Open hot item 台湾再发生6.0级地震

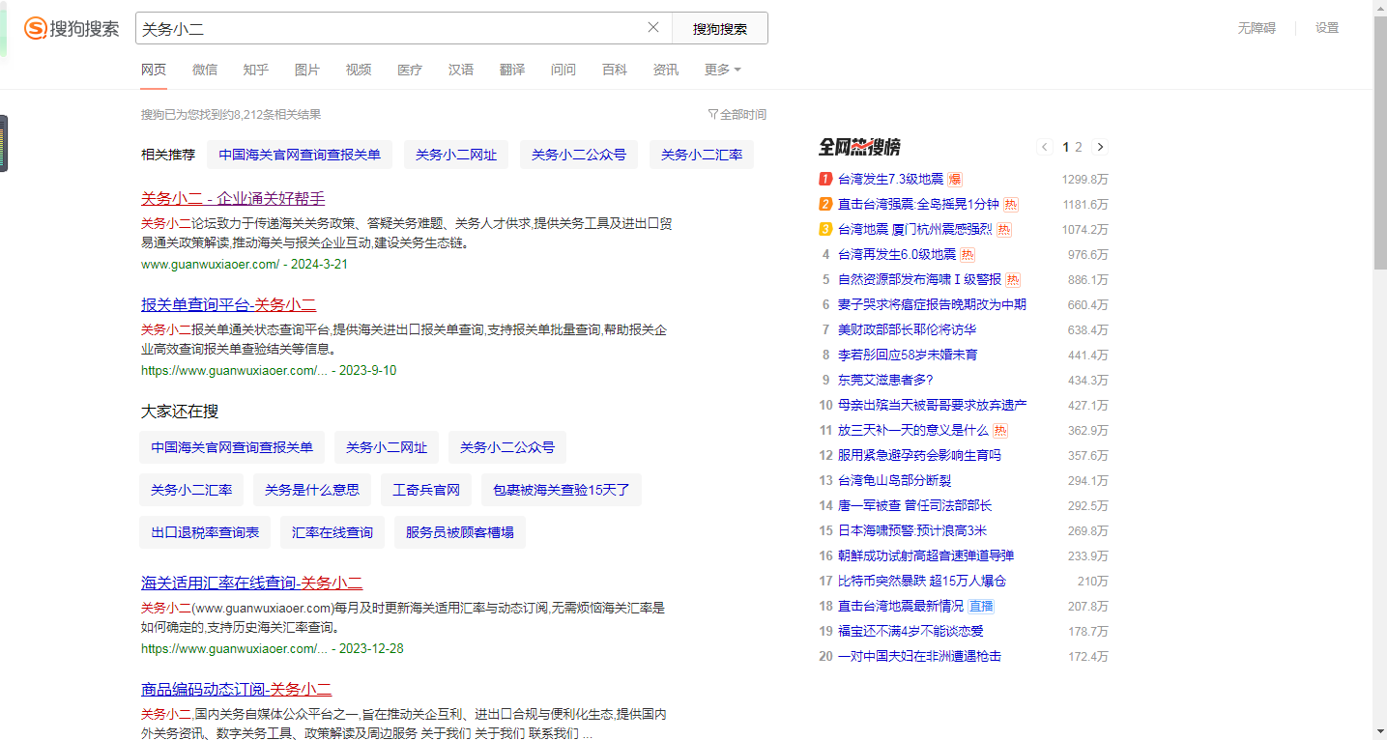pyautogui.click(x=897, y=254)
